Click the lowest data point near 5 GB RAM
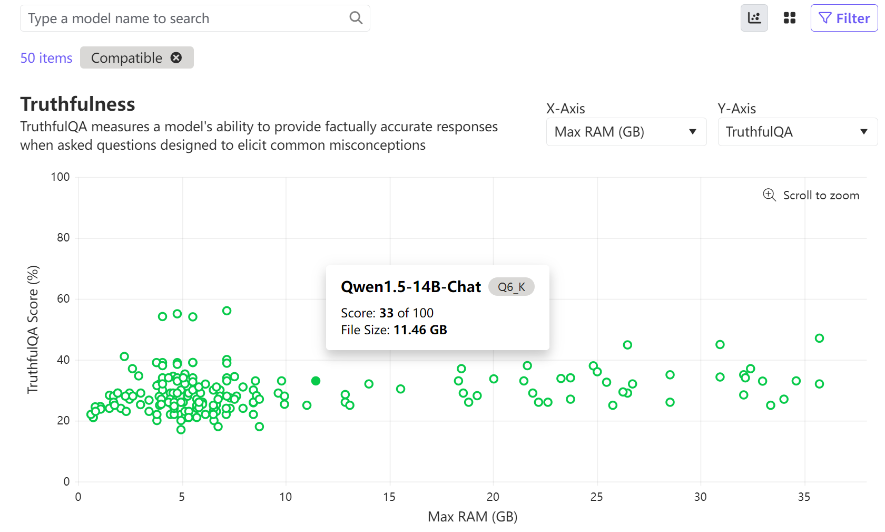Viewport: 885px width, 532px height. pos(181,430)
